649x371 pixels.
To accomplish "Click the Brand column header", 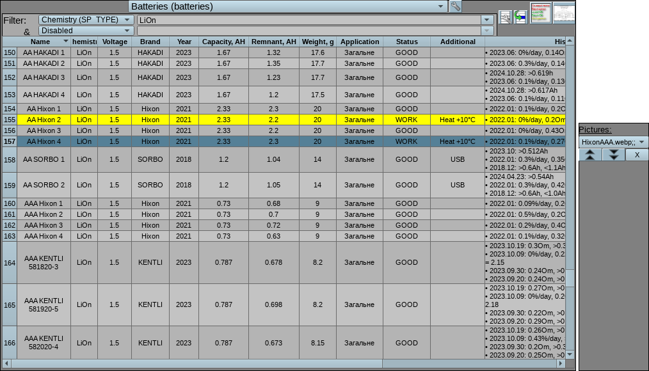I will (150, 42).
